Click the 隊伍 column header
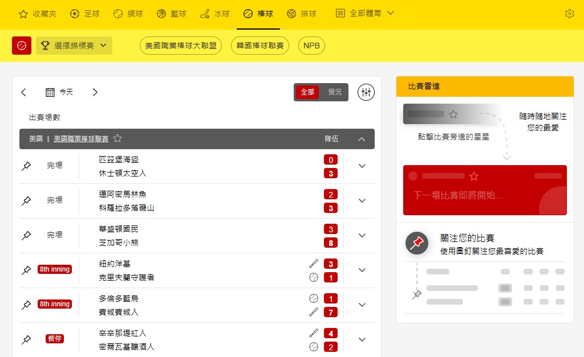Image resolution: width=584 pixels, height=357 pixels. coord(331,139)
